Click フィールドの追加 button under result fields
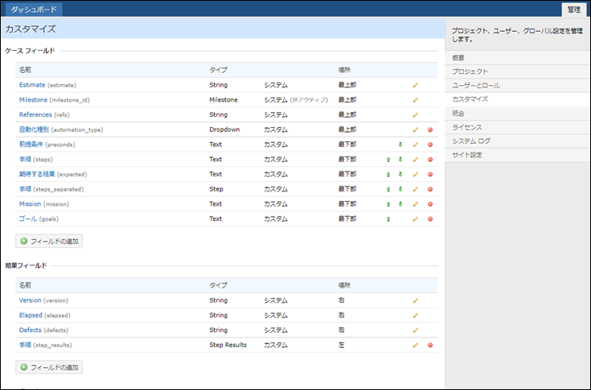Viewport: 591px width, 390px height. tap(49, 368)
